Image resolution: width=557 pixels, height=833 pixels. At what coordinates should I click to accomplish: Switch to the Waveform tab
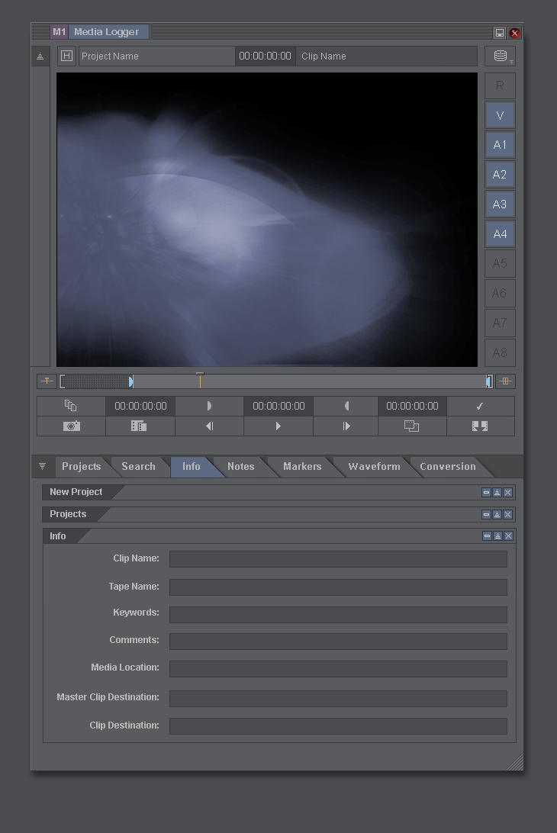point(374,466)
